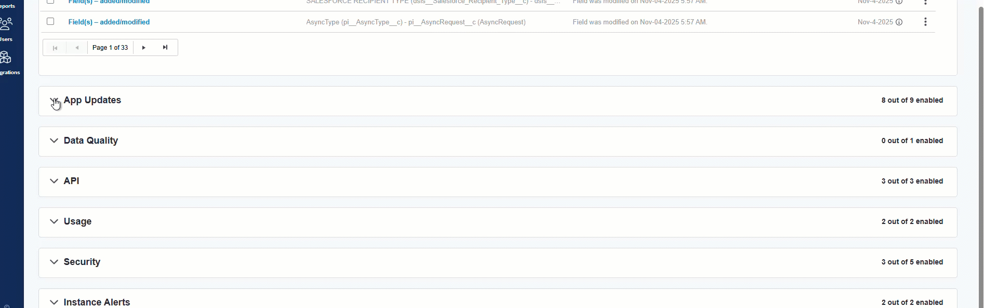Jump to first page of results
Viewport: 984px width, 308px height.
(55, 48)
